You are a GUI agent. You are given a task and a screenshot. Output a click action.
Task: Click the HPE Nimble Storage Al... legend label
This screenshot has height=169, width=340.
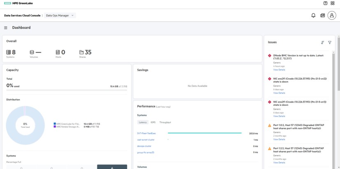coord(68,127)
